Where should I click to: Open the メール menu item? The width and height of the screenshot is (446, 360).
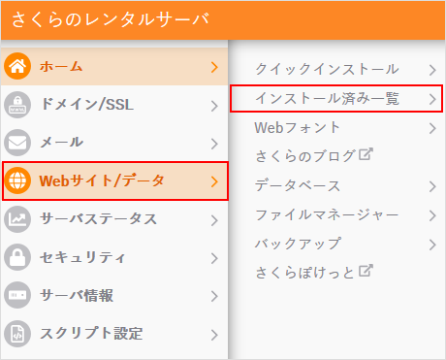pyautogui.click(x=114, y=143)
